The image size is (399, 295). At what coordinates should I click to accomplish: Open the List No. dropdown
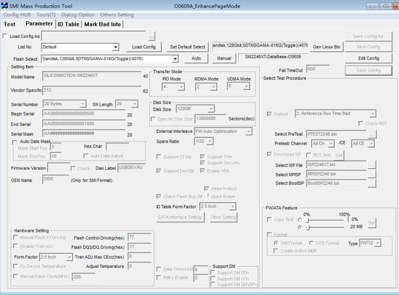[x=115, y=47]
